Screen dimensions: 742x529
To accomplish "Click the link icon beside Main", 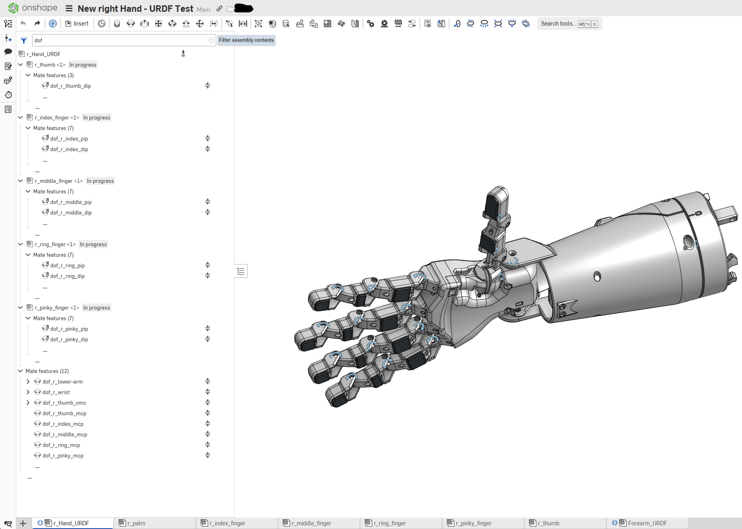I will (219, 9).
